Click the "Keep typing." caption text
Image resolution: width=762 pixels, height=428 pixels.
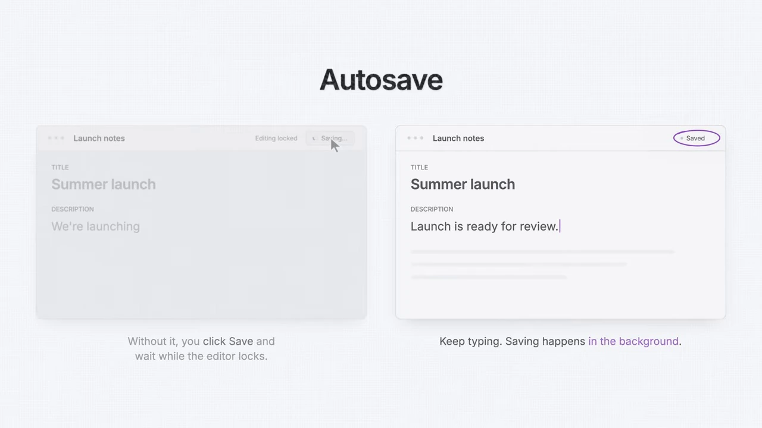(x=471, y=341)
